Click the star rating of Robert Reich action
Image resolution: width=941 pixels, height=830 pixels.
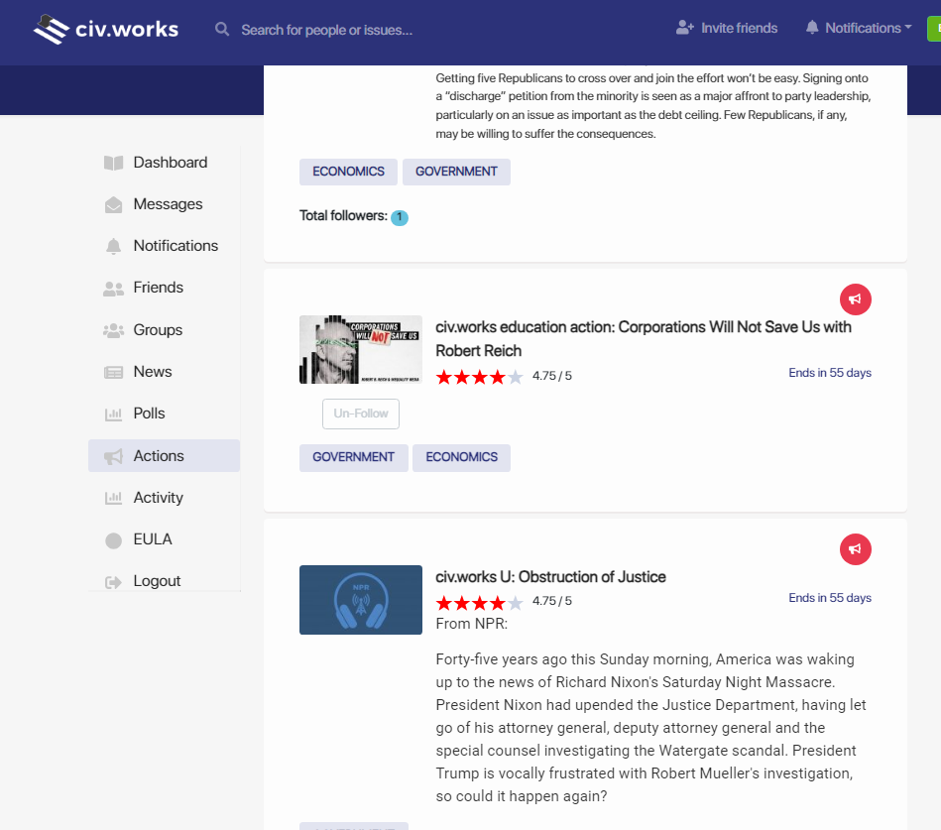point(479,377)
